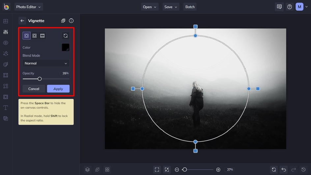The image size is (311, 175).
Task: Show Vignette info icon
Action: [71, 21]
